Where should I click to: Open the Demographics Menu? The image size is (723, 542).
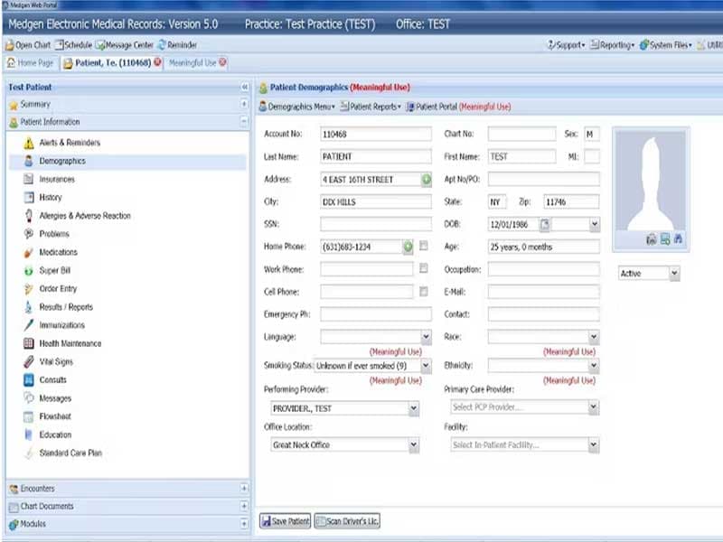(298, 107)
